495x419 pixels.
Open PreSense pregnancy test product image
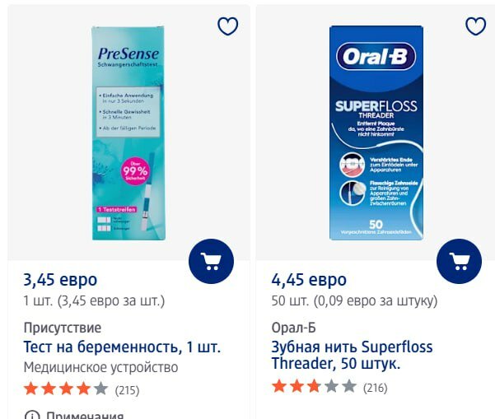pos(128,133)
